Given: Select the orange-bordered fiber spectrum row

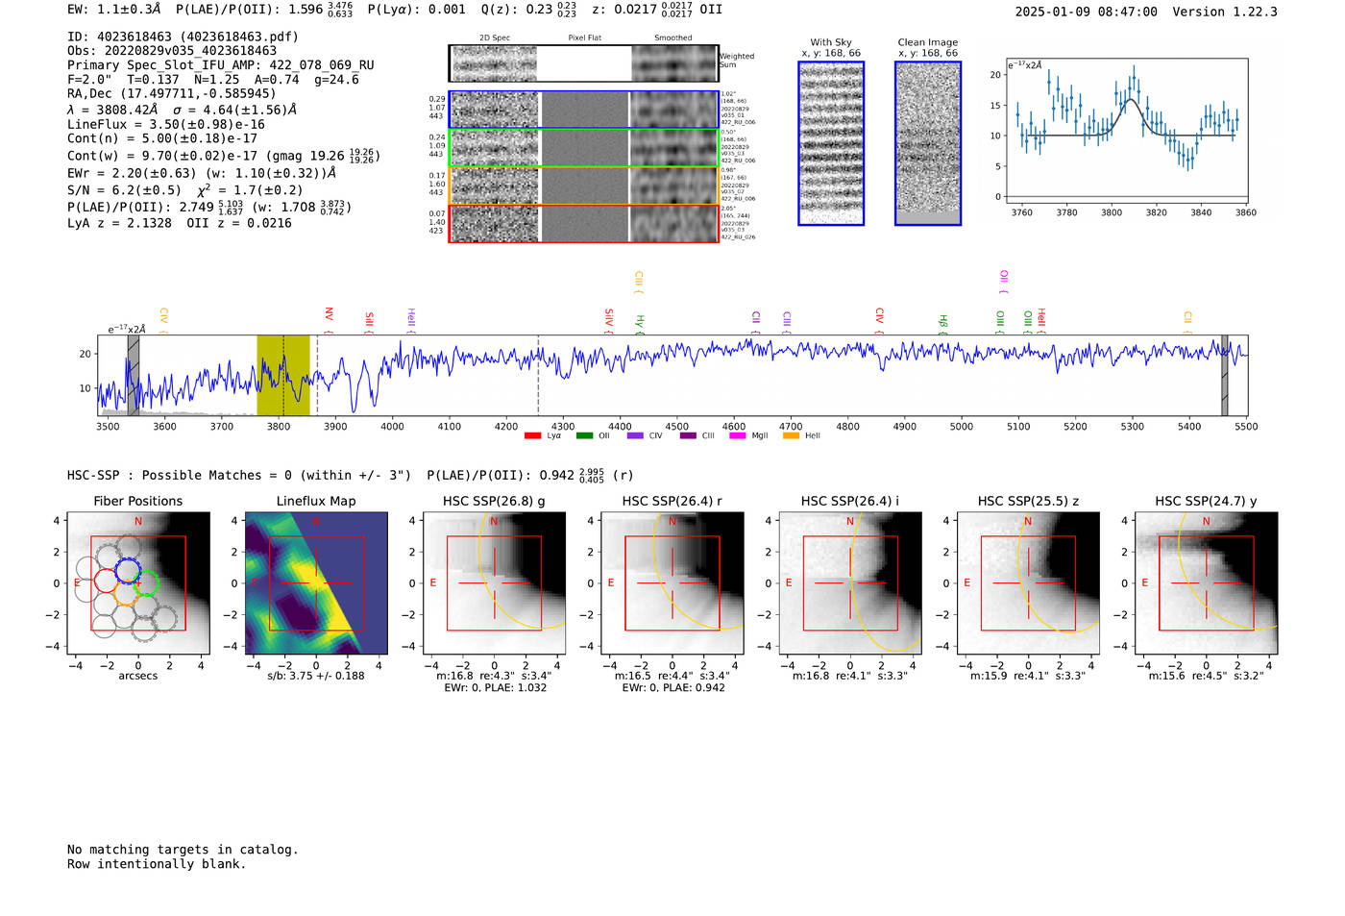Looking at the screenshot, I should (x=583, y=186).
